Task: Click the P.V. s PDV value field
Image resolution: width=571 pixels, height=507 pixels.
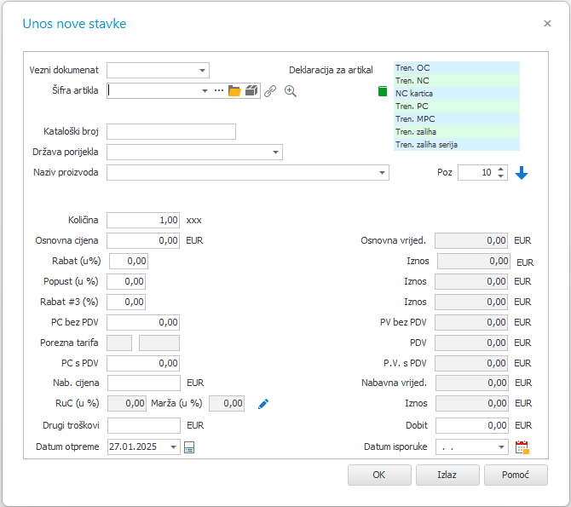Action: (470, 363)
